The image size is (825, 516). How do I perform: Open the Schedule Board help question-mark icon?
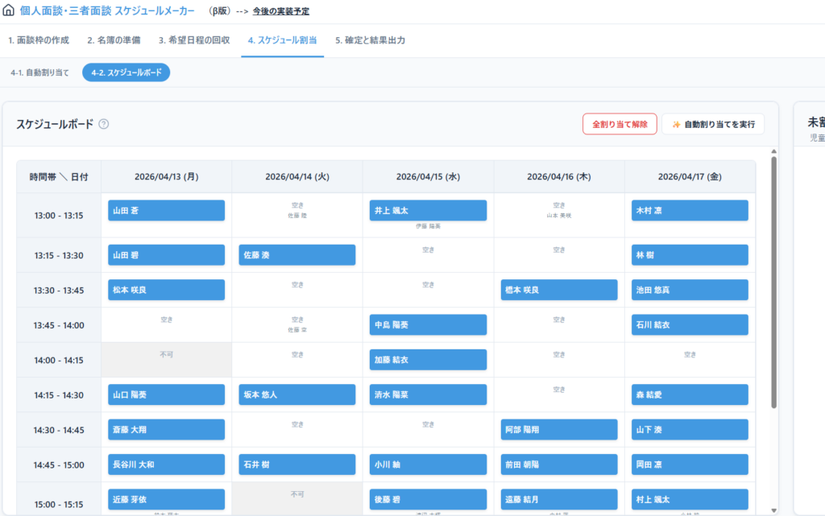coord(104,124)
